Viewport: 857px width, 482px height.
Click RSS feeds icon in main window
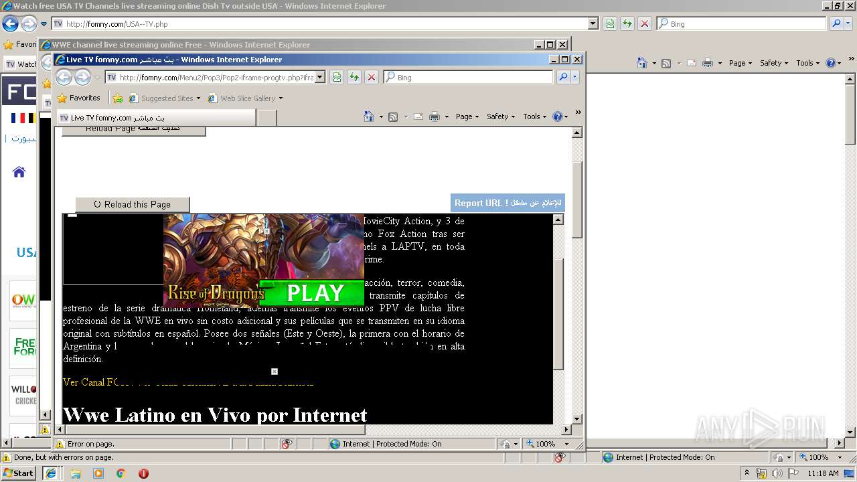pos(666,63)
